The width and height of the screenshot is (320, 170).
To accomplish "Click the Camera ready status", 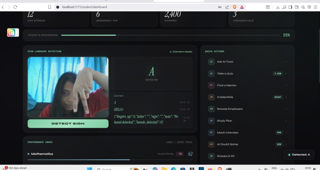I will (x=181, y=51).
